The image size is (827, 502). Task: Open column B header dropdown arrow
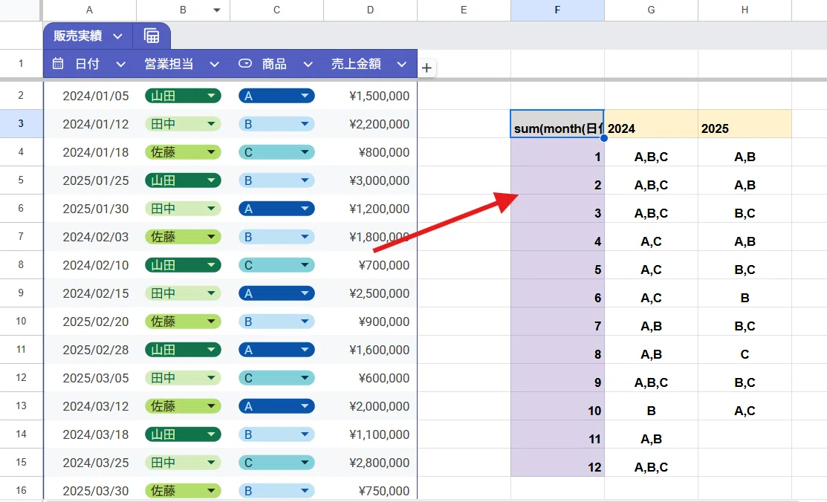point(217,10)
